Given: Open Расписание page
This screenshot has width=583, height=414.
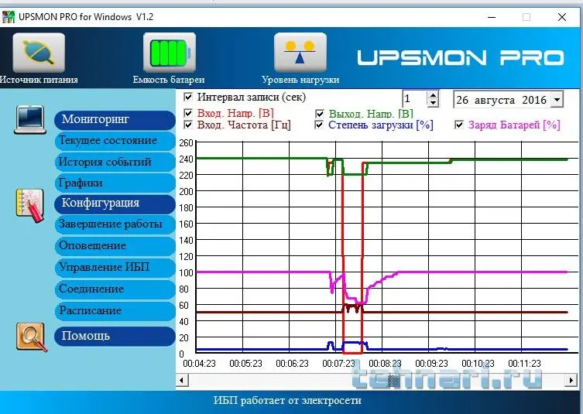Looking at the screenshot, I should [x=115, y=310].
